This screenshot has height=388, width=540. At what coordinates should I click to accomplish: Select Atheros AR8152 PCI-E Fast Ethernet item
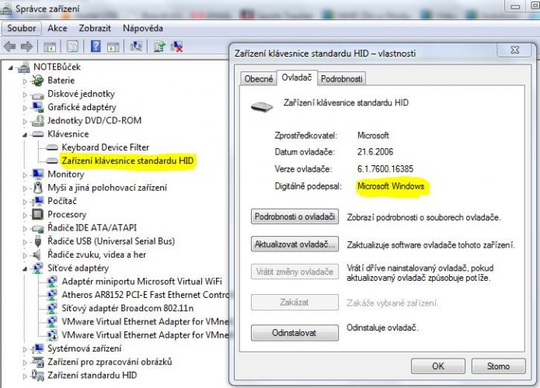coord(145,295)
